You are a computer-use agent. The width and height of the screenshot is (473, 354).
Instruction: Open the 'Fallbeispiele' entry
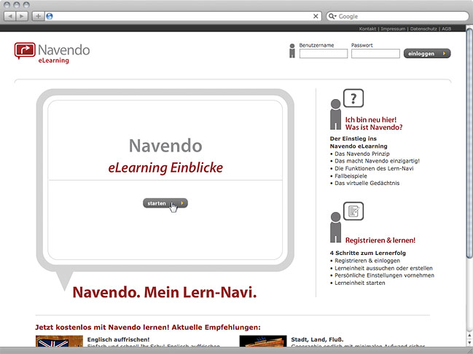351,176
